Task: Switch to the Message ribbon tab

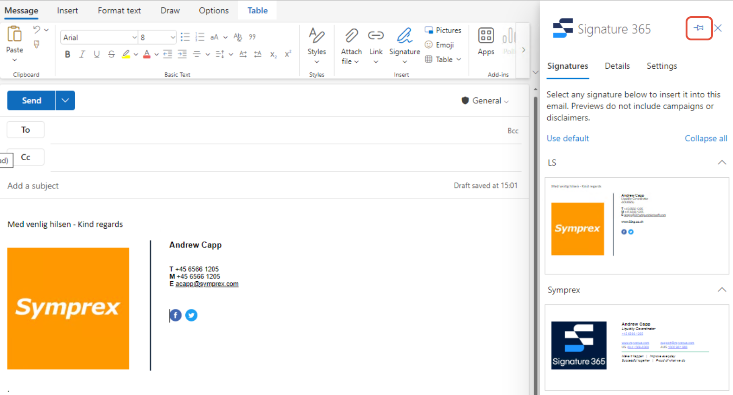Action: click(21, 10)
